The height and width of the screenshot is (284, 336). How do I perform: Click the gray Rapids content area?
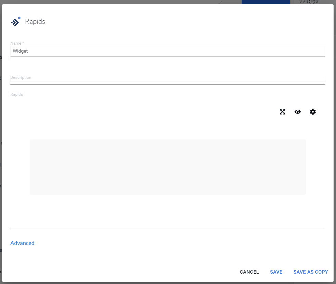[167, 167]
